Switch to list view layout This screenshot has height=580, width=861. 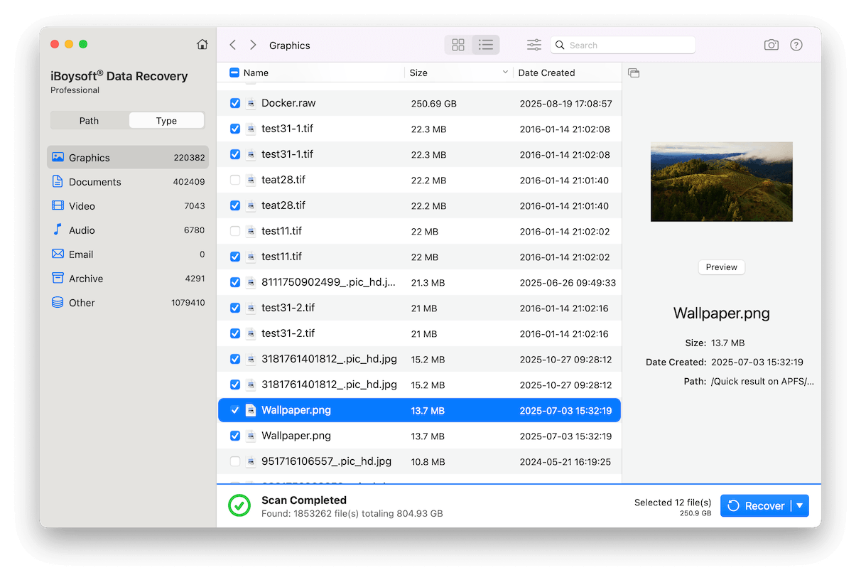coord(486,44)
